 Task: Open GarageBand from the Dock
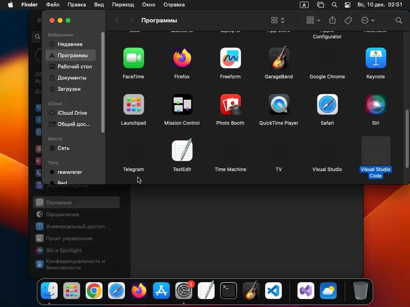(x=251, y=290)
